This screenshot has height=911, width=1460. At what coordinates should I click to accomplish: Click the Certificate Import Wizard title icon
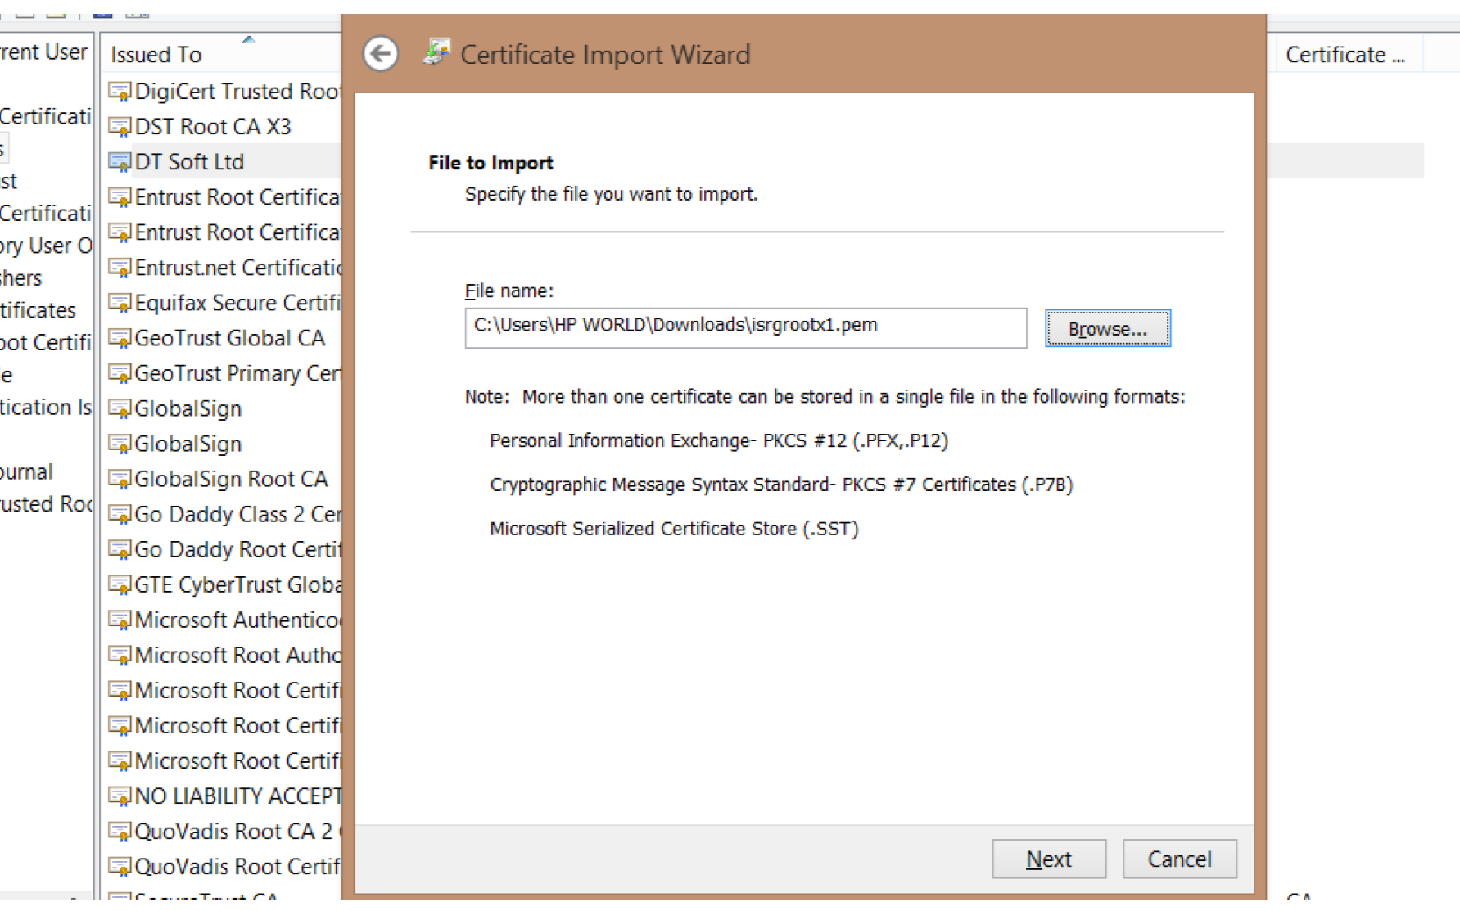(x=436, y=52)
